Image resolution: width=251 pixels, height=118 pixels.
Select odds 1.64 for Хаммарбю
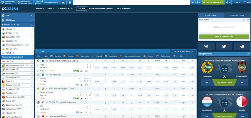point(207,83)
